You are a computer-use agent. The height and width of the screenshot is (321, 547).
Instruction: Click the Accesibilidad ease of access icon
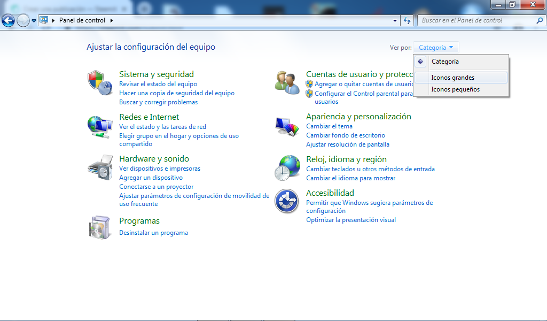tap(286, 201)
